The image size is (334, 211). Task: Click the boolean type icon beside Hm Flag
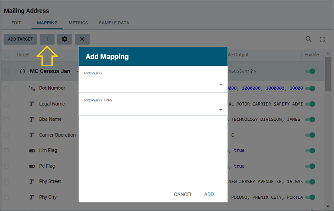click(32, 150)
